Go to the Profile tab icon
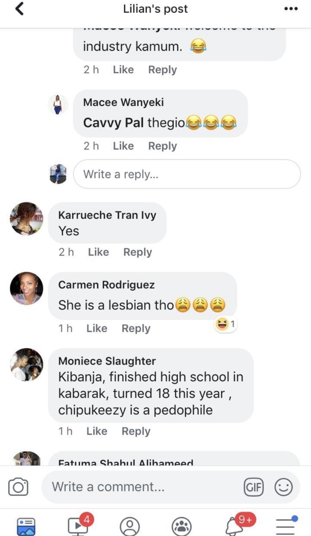The width and height of the screenshot is (311, 536). click(130, 526)
